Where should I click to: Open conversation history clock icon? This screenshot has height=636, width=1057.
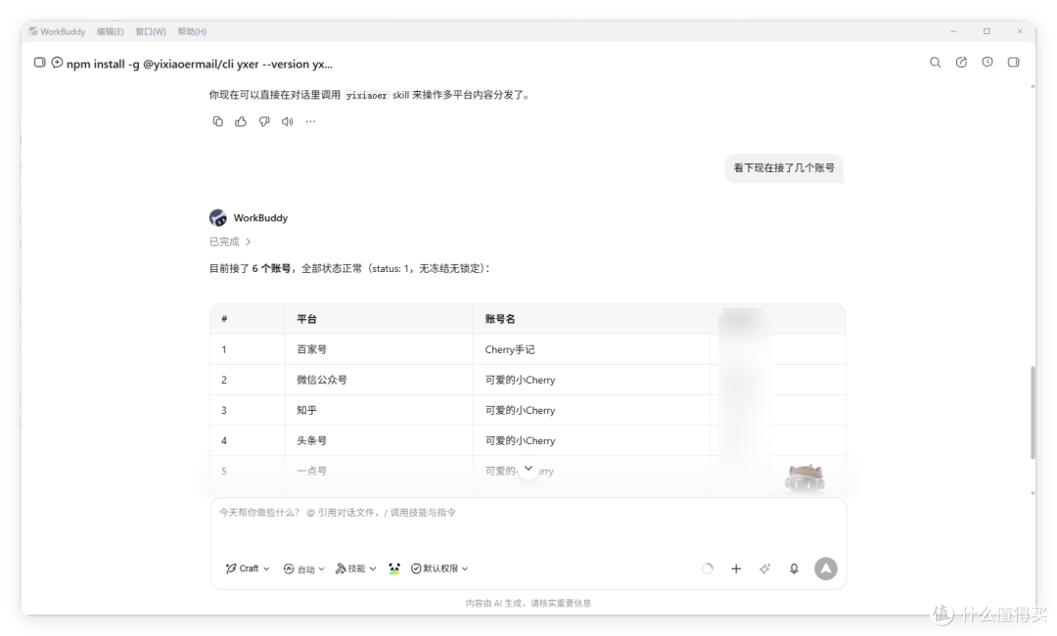(x=987, y=63)
